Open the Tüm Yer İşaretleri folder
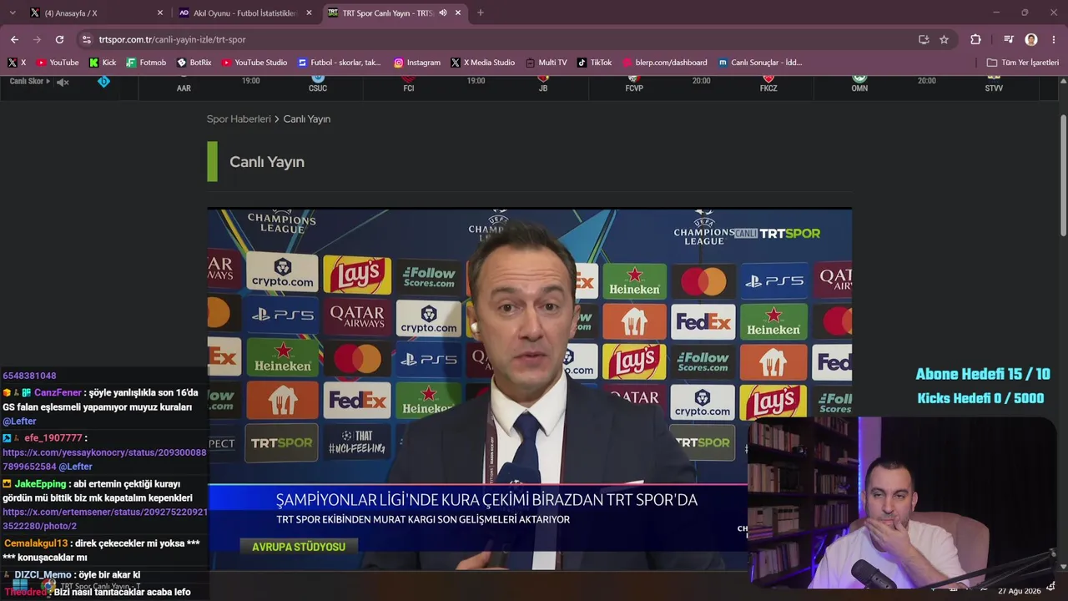 coord(1023,63)
